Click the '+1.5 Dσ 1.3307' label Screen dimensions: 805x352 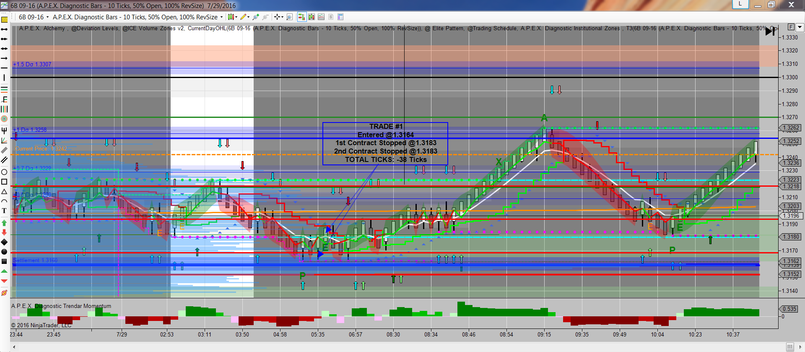click(x=32, y=65)
